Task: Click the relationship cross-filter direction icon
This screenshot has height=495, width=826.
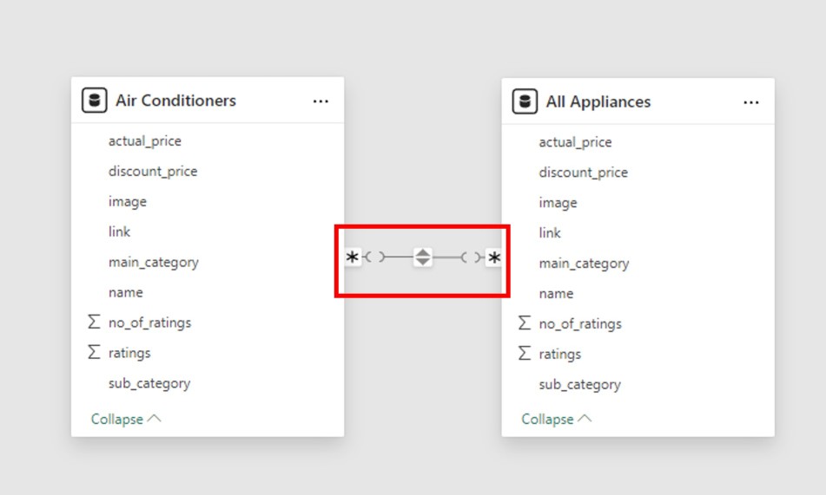Action: (x=422, y=257)
